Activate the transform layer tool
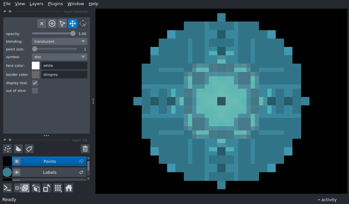Image resolution: width=349 pixels, height=204 pixels. (x=83, y=23)
